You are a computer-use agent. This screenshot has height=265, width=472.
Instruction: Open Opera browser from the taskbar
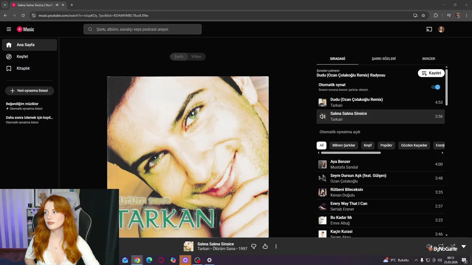pos(161,260)
